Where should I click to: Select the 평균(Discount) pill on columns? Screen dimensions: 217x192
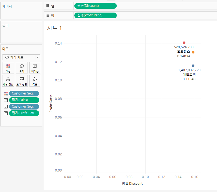coord(96,6)
